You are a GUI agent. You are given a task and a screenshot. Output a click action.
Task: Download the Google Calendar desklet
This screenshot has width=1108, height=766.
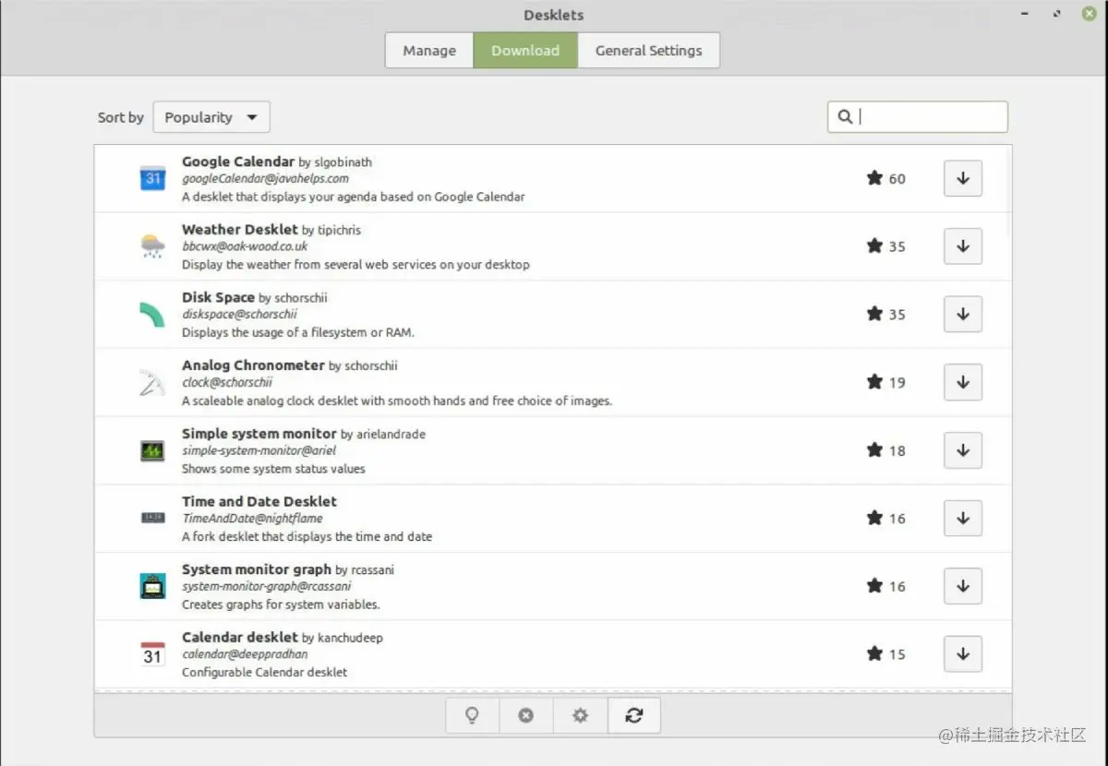(963, 178)
